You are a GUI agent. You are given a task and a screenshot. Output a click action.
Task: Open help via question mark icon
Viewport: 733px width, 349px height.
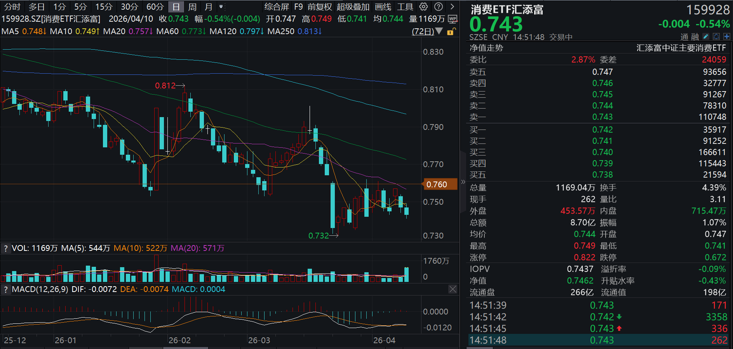point(439,7)
